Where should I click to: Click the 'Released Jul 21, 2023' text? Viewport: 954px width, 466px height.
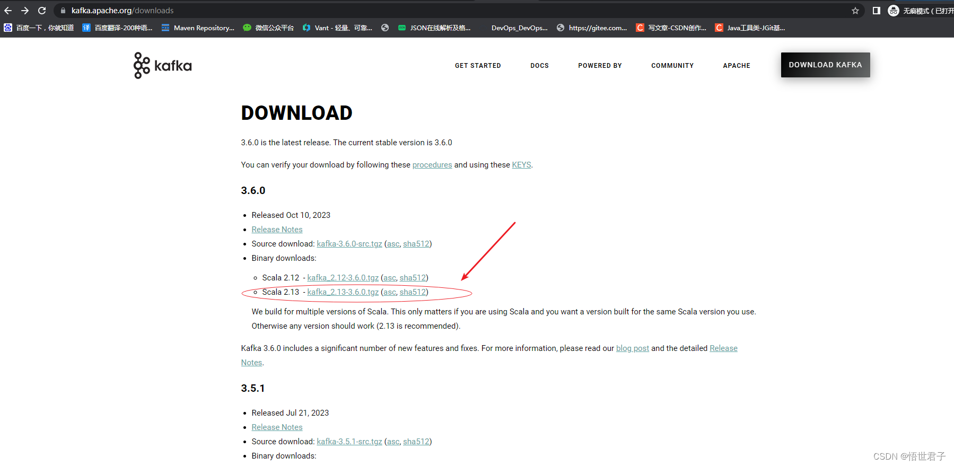(290, 413)
